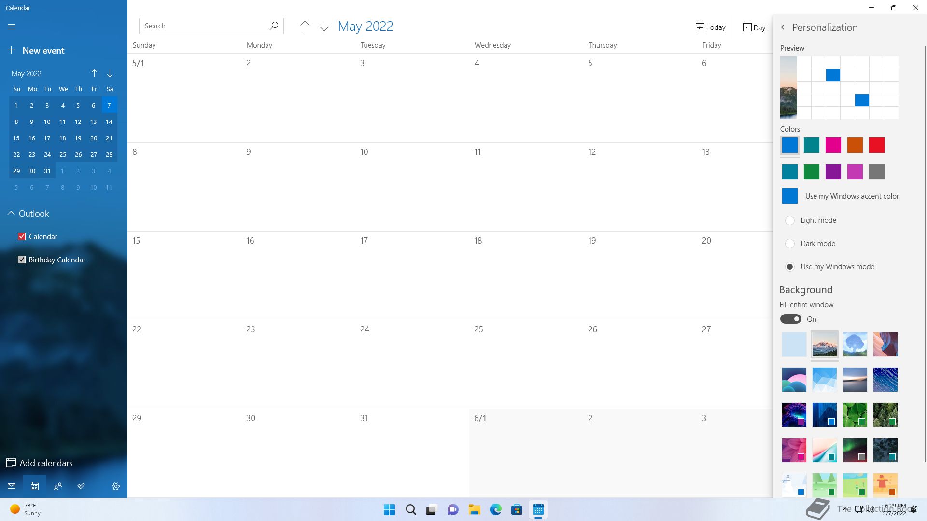Click the back arrow in Personalization

(x=783, y=27)
